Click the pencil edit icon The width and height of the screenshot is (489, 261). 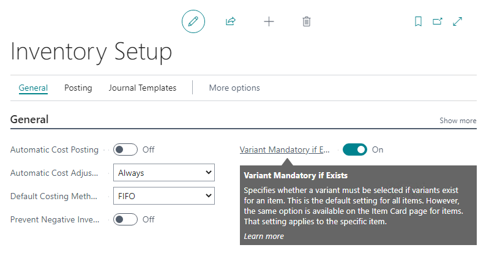[193, 21]
